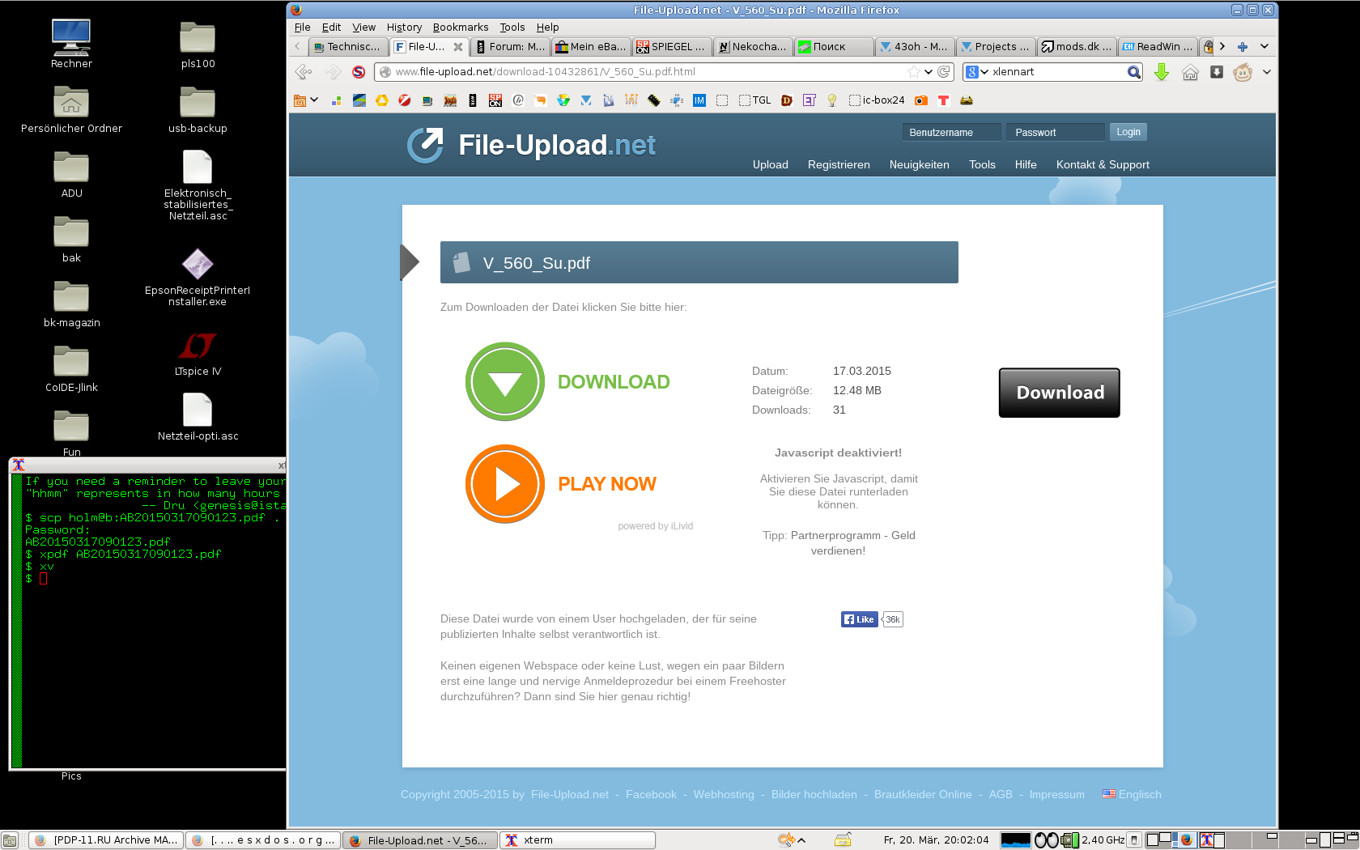
Task: Open the URL history dropdown arrow
Action: pos(929,72)
